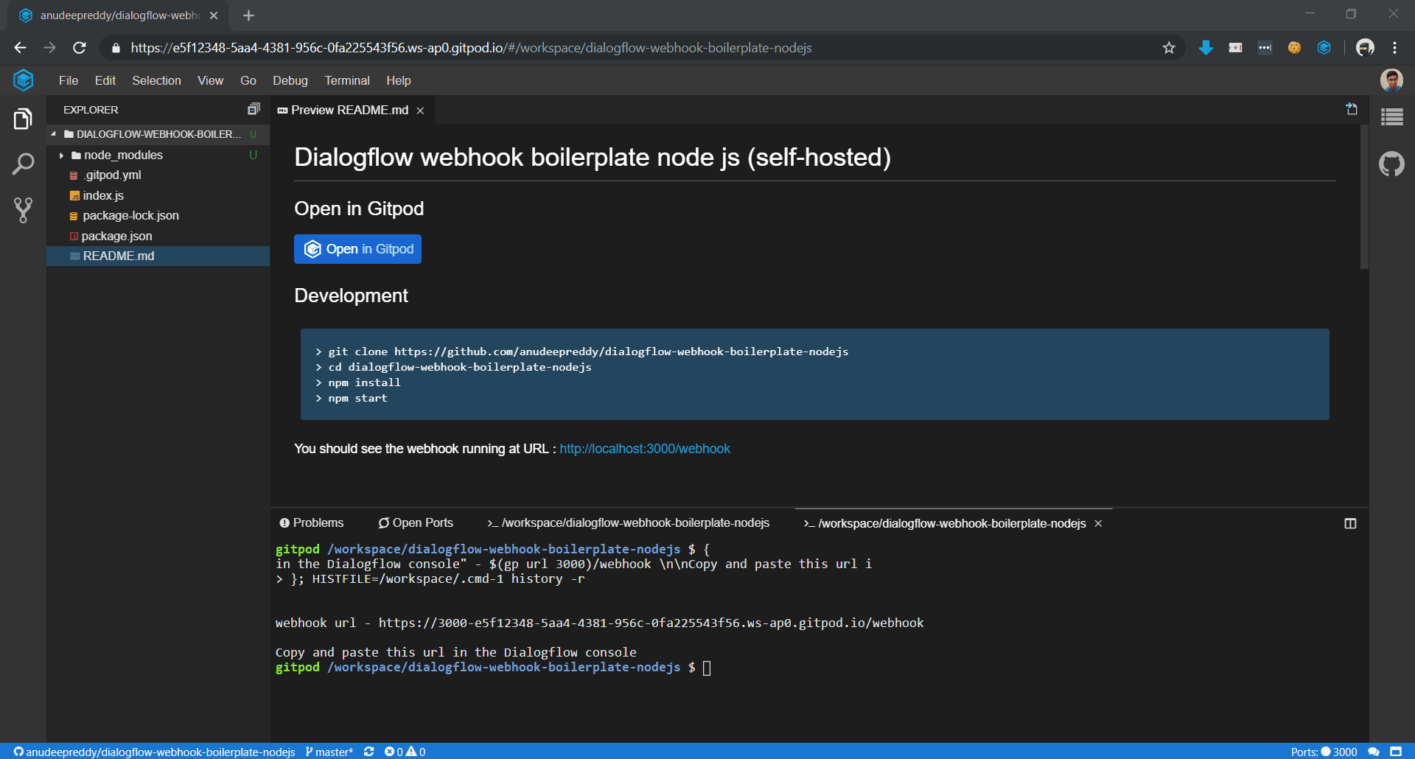Open package-lock.json in the Explorer

[158, 216]
